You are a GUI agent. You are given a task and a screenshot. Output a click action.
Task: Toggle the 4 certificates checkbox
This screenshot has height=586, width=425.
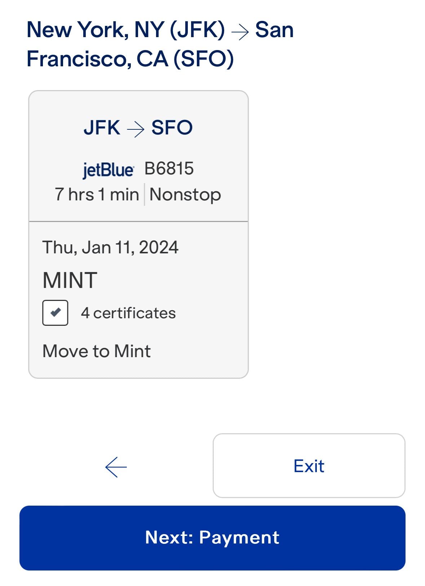(x=55, y=313)
